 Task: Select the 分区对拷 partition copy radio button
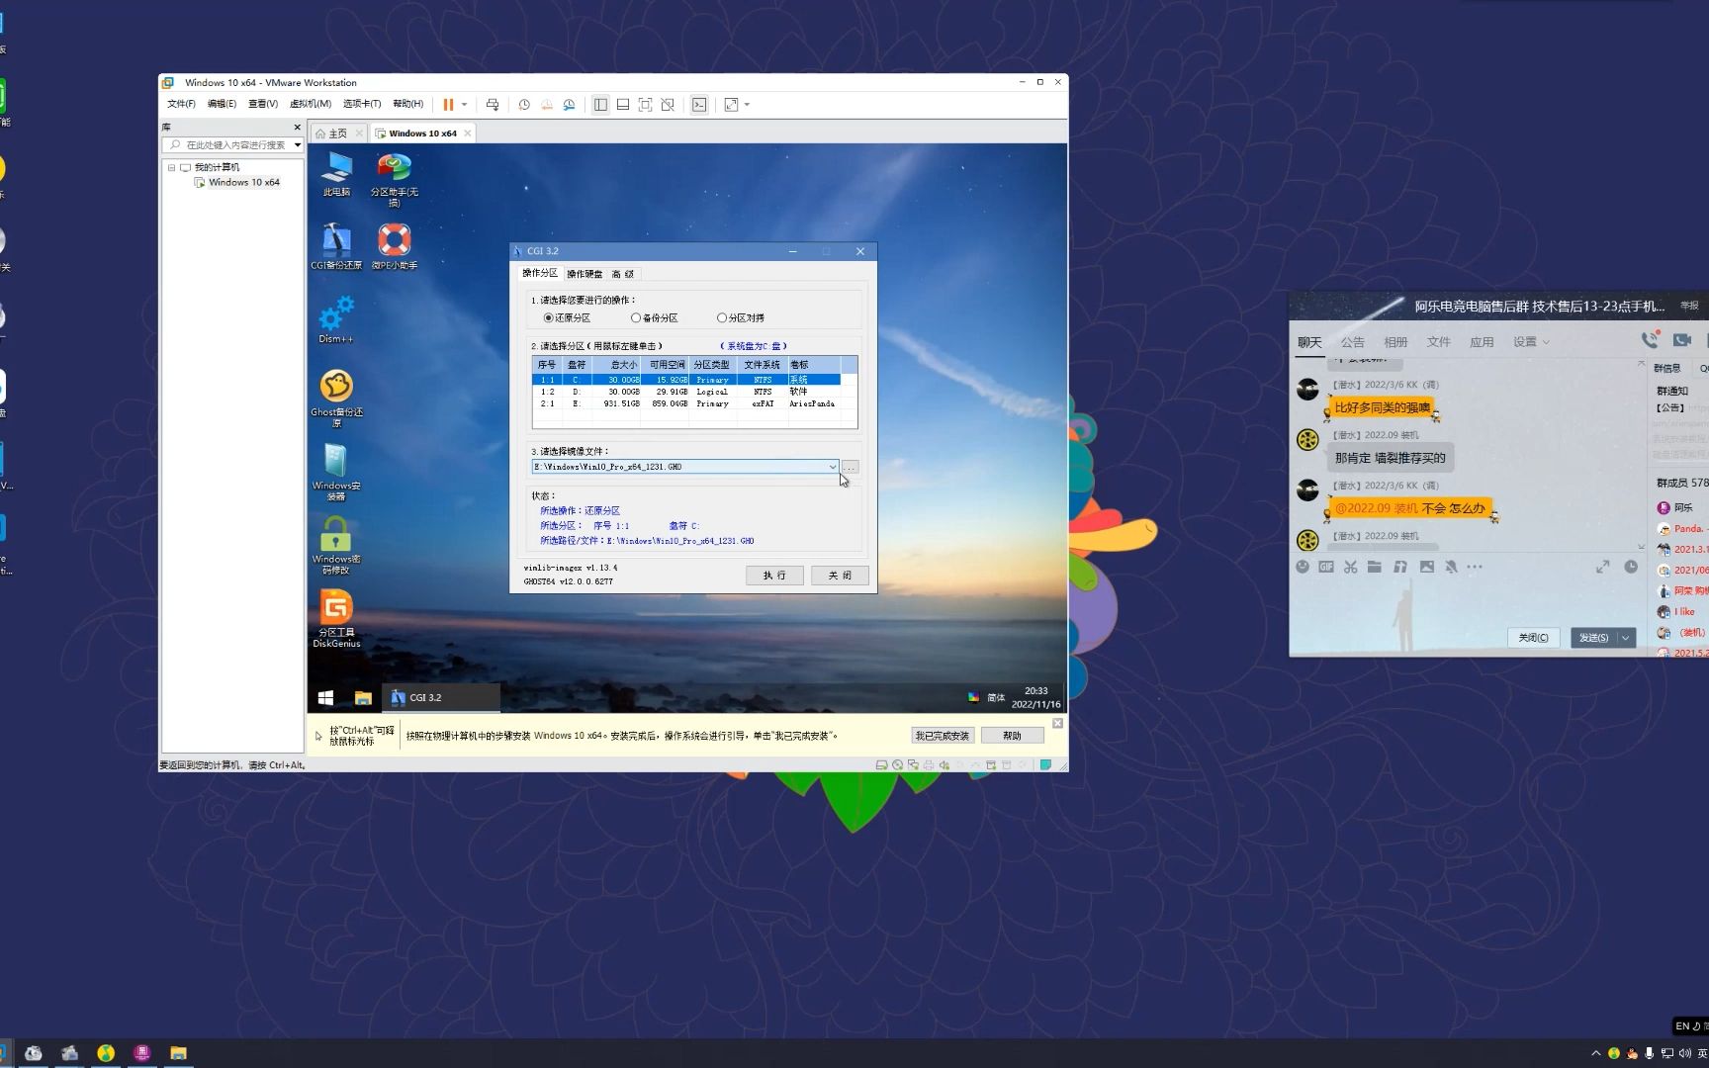point(741,318)
